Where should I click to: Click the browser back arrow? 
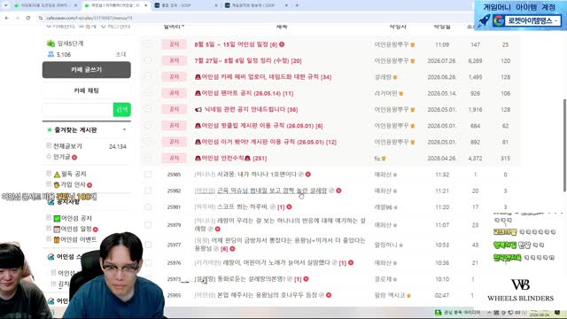pos(7,18)
